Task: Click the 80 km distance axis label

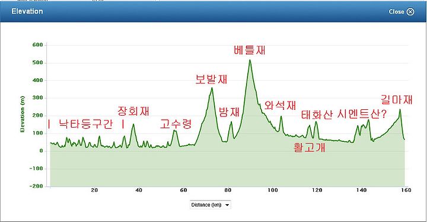Action: (228, 190)
